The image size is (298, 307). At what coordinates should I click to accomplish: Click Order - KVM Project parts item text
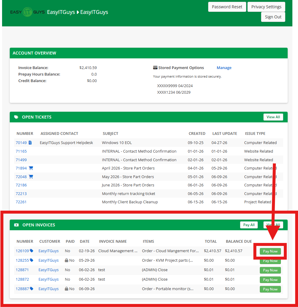(167, 260)
